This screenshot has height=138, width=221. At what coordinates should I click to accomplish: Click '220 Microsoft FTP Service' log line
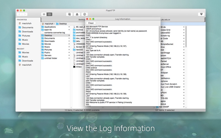[x=97, y=26]
